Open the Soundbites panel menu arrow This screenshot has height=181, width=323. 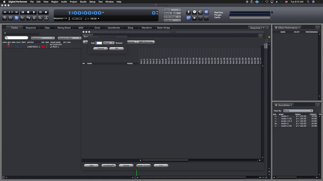291,105
